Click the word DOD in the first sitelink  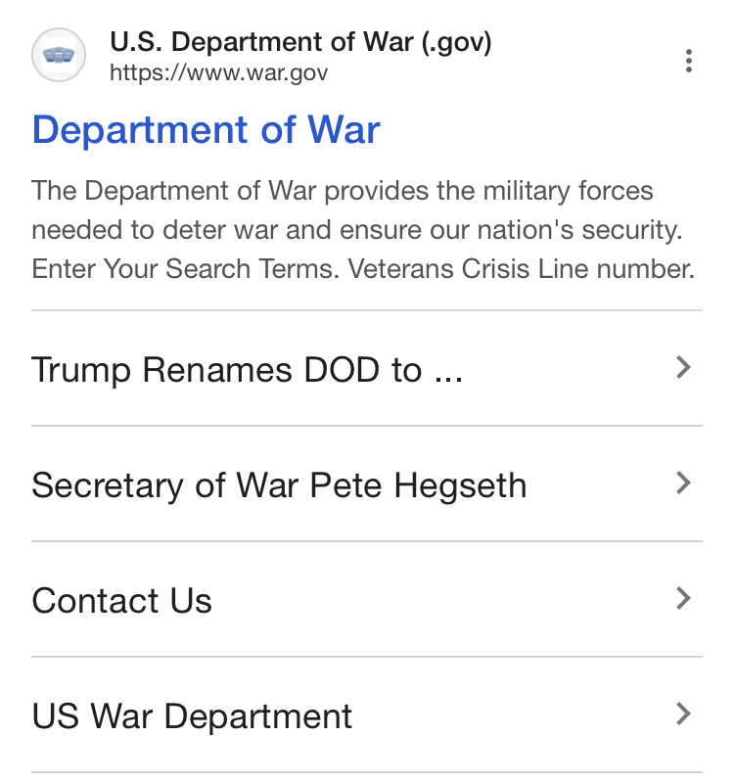click(x=343, y=370)
